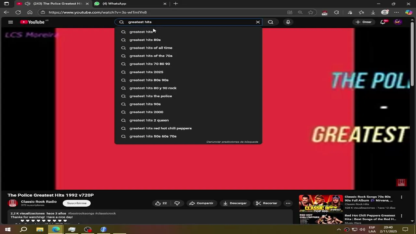Click the Recortar button

(x=266, y=203)
